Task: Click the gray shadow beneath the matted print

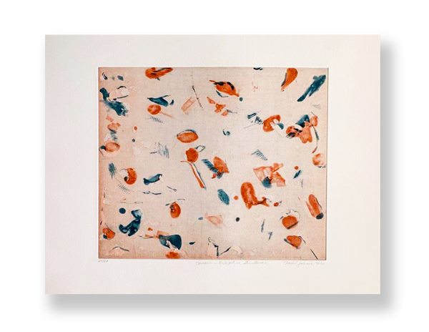Action: 214,309
